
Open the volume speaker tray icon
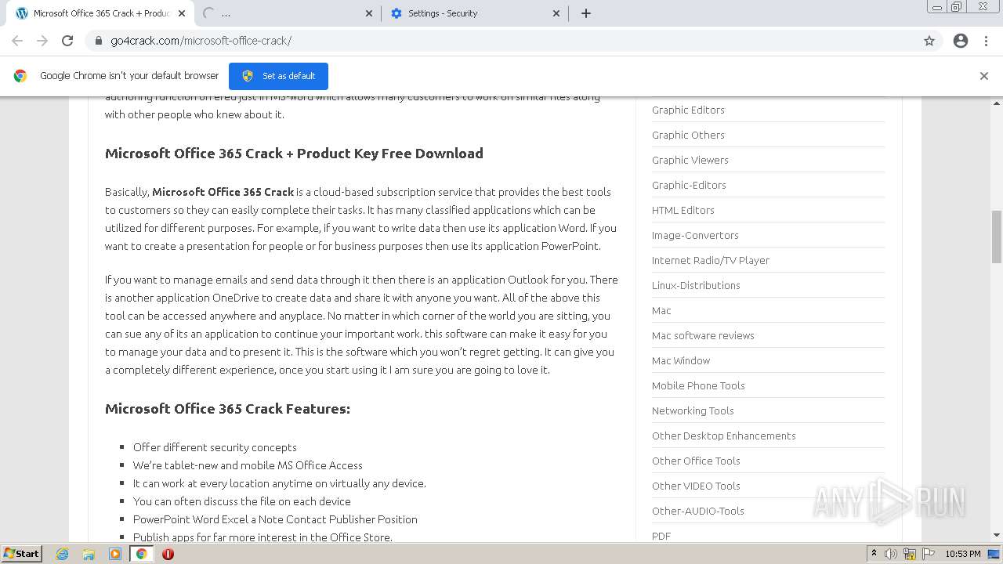point(891,554)
